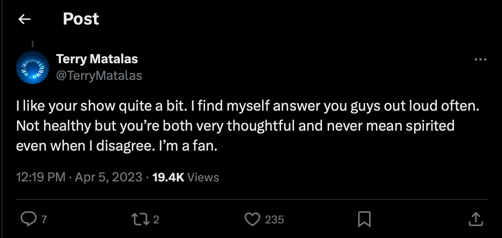The image size is (502, 238).
Task: Go back using the left arrow
Action: [x=25, y=19]
